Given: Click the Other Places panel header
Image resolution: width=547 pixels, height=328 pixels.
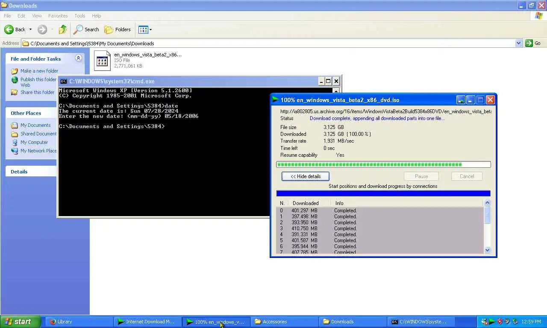Looking at the screenshot, I should (x=31, y=113).
